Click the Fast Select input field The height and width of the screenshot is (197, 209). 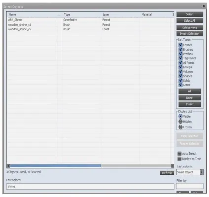click(90, 186)
